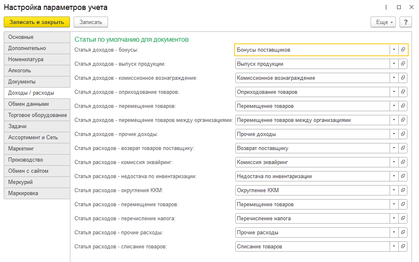This screenshot has width=419, height=262.
Task: Switch to the Торговое оборудование tab
Action: 37,115
